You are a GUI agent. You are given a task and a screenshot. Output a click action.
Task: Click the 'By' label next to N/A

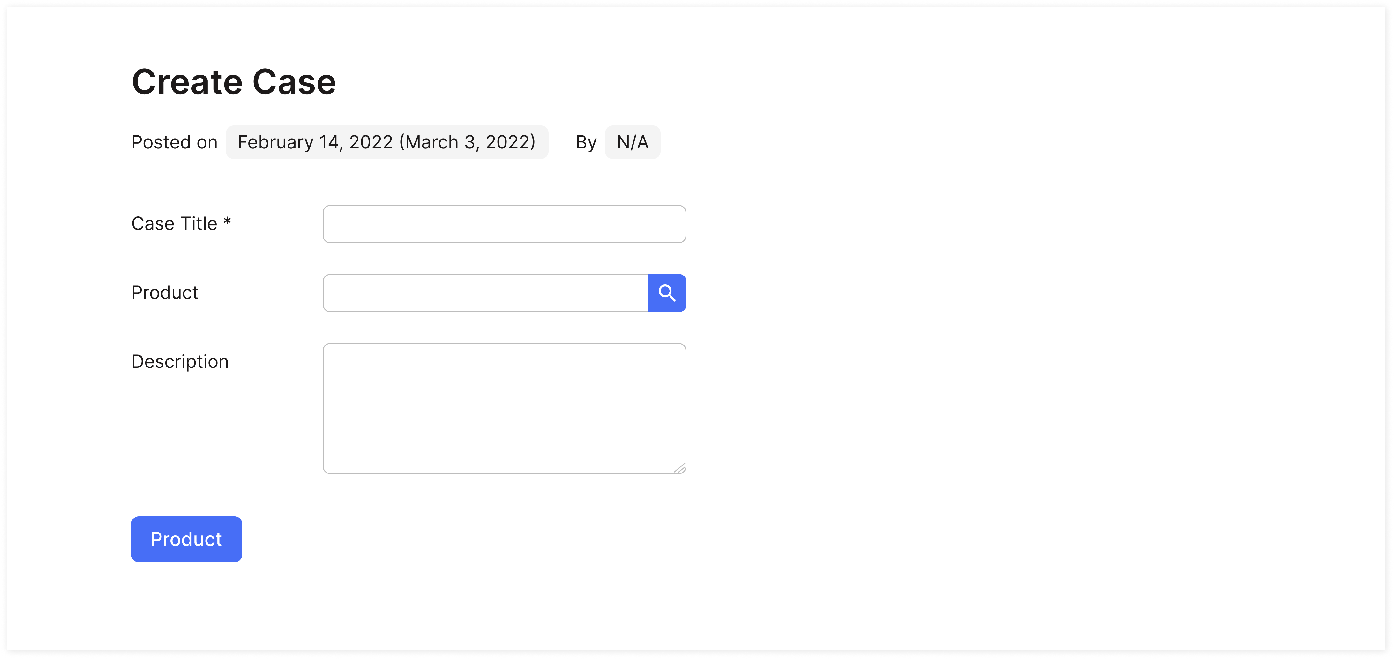coord(586,142)
